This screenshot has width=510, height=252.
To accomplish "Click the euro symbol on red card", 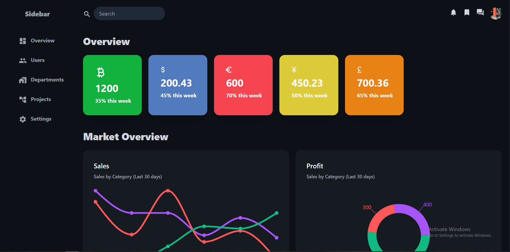I will click(228, 70).
